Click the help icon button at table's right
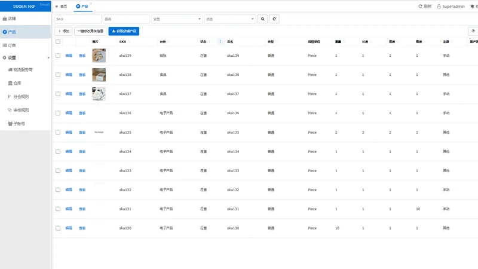 click(473, 31)
